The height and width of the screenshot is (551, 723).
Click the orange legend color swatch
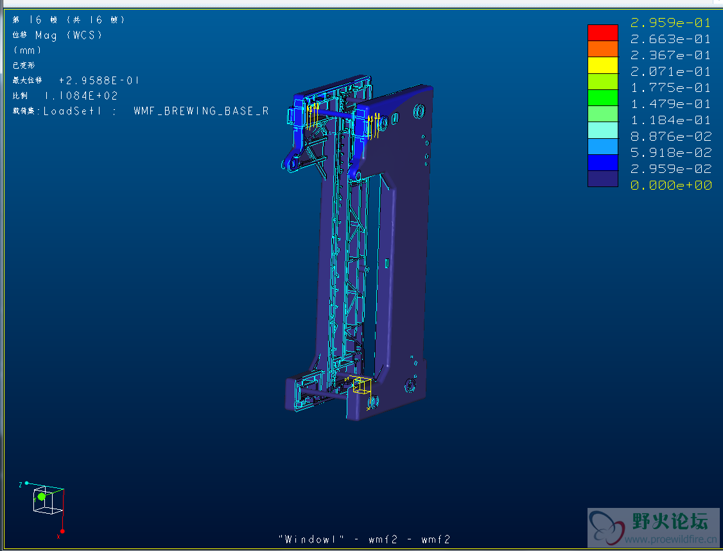[x=603, y=49]
